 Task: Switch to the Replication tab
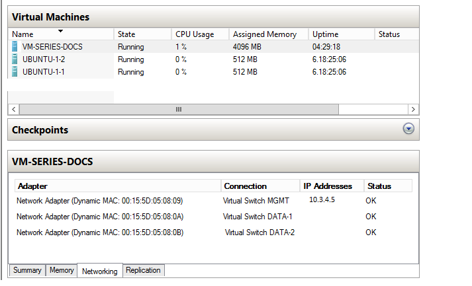click(143, 270)
